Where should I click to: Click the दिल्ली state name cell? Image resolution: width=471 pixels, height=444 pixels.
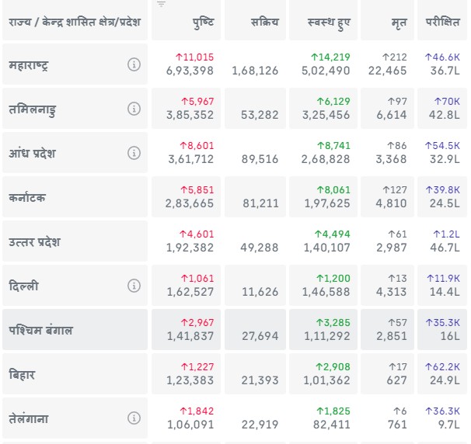click(x=24, y=286)
